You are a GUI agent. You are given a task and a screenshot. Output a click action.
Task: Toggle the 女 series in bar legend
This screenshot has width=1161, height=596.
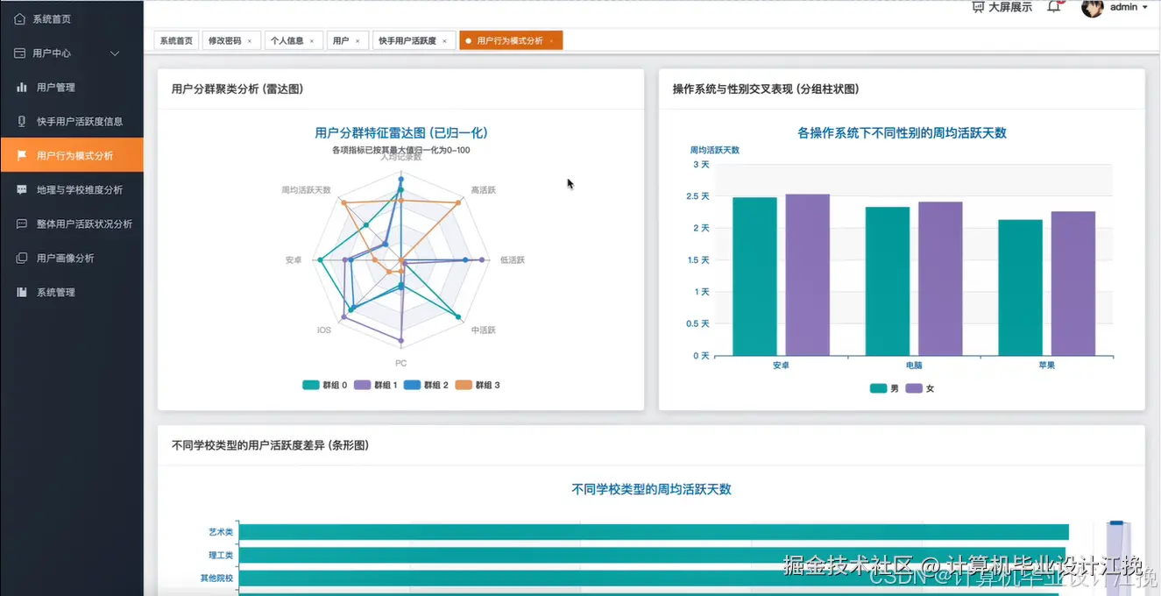coord(920,388)
